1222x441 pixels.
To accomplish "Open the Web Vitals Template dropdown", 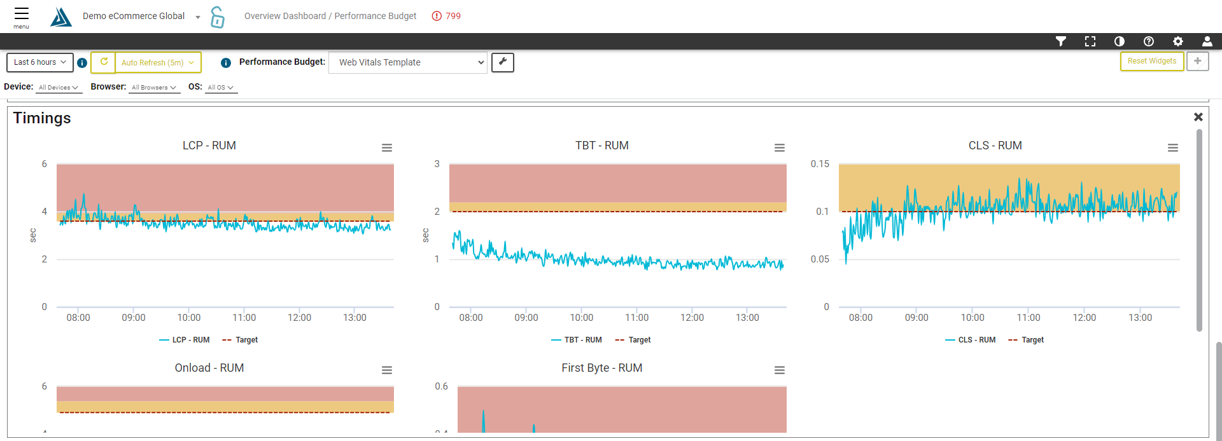I will 408,62.
